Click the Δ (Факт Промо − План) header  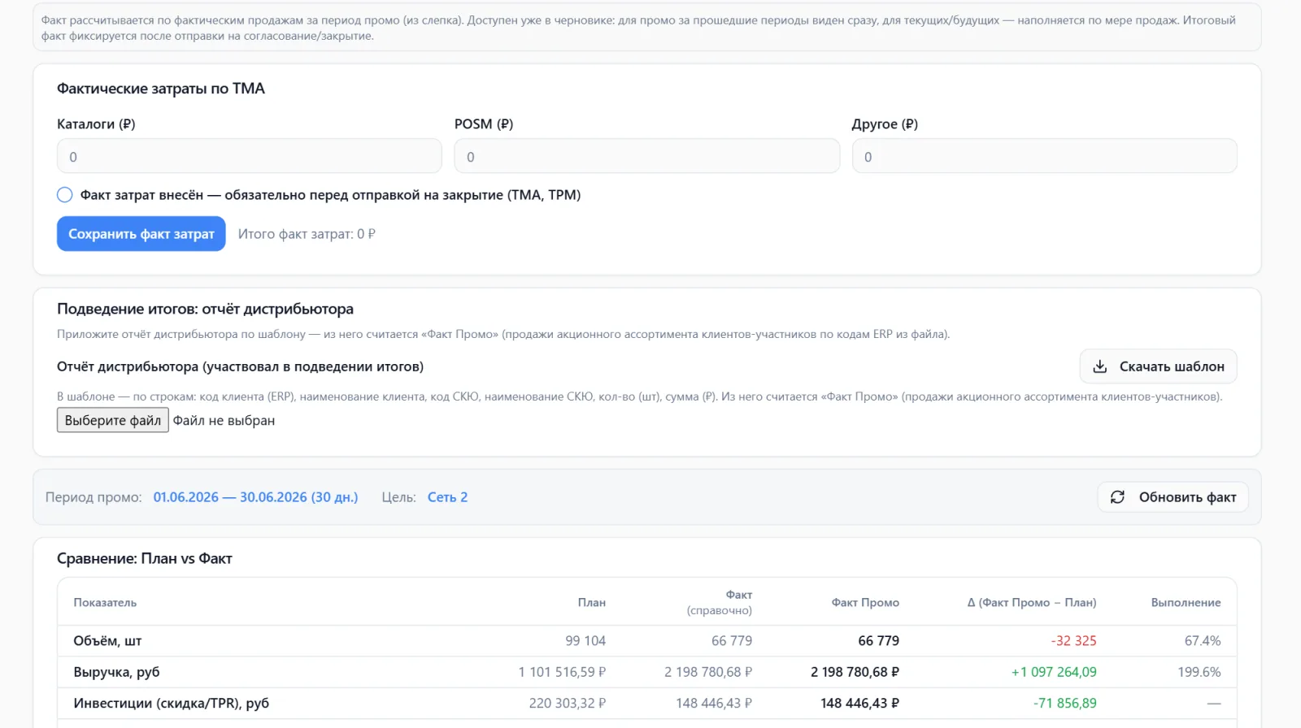pos(1032,602)
